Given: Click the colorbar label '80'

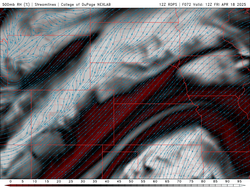Looking at the screenshot, I should coord(203,181).
